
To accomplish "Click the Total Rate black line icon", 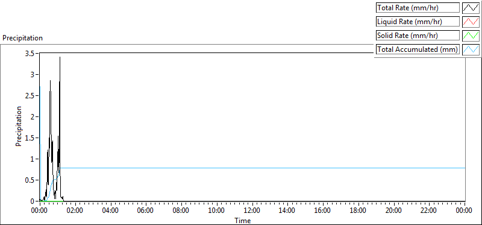I will [471, 8].
